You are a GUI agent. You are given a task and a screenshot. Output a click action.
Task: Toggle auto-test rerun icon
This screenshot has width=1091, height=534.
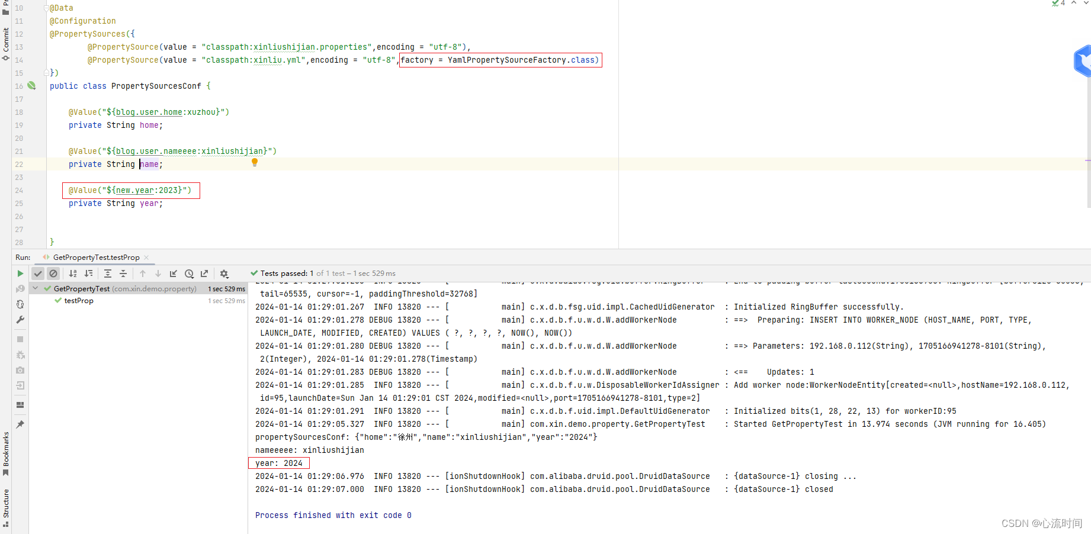tap(20, 304)
